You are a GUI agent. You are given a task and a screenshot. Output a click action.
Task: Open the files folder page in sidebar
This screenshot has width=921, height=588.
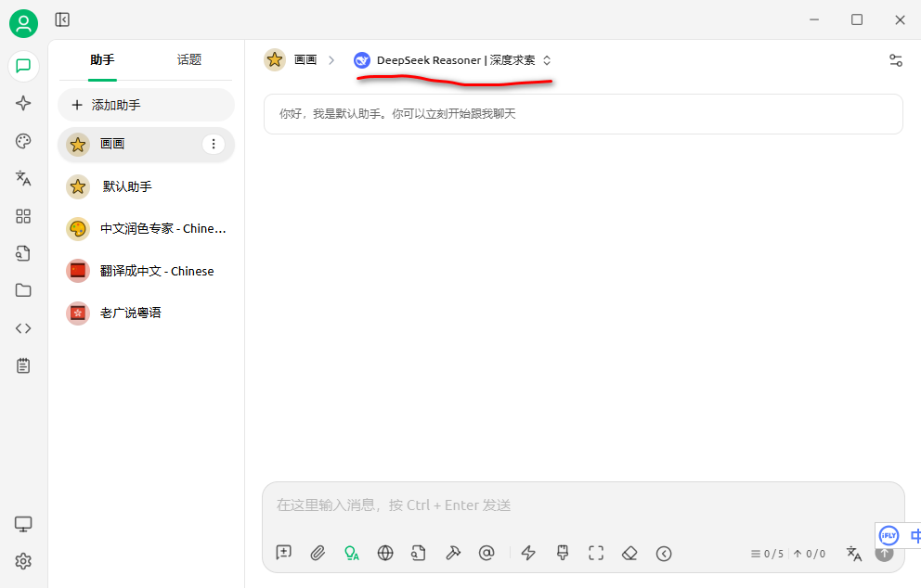click(x=23, y=290)
